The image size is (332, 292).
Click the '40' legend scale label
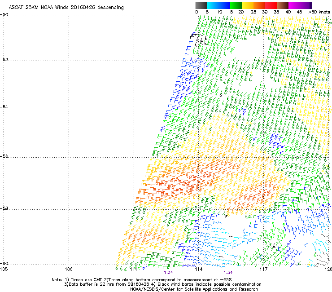(x=288, y=12)
